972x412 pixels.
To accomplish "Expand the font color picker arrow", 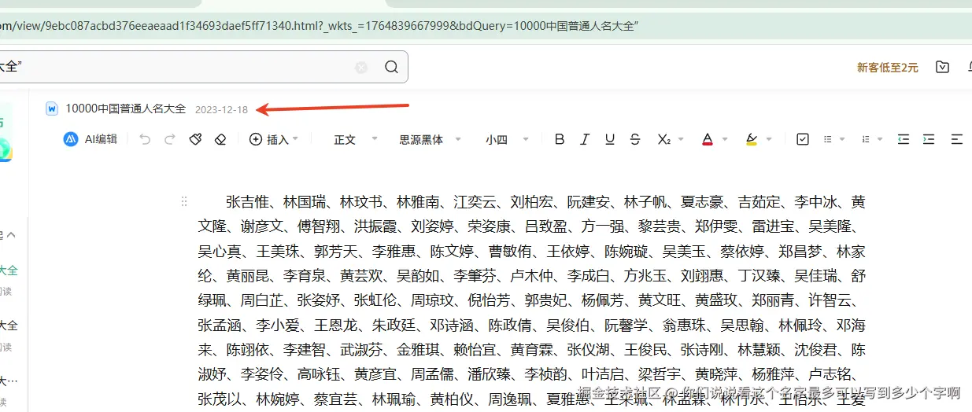I will (x=724, y=139).
